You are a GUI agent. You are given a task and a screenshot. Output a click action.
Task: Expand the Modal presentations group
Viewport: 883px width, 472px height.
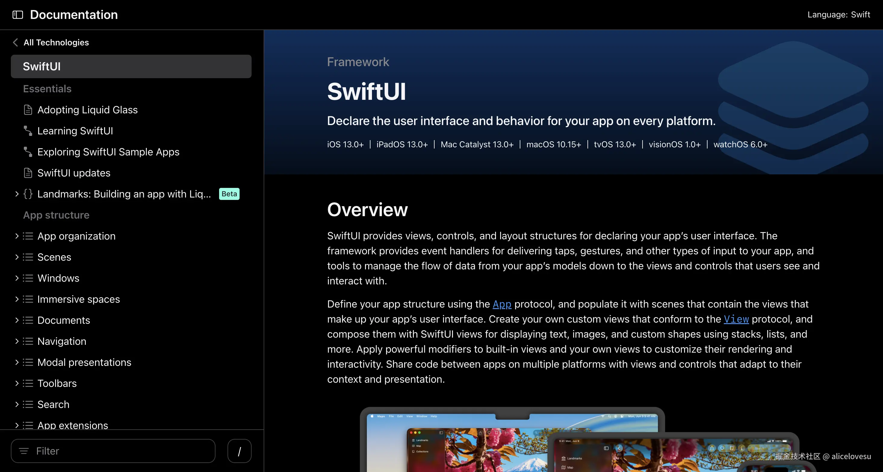(x=17, y=362)
